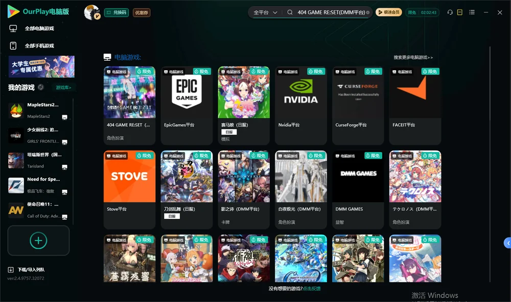Open the EpicGames平台 card
The image size is (511, 302).
[187, 106]
